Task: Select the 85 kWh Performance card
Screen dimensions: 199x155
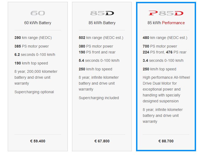Action: (x=166, y=77)
